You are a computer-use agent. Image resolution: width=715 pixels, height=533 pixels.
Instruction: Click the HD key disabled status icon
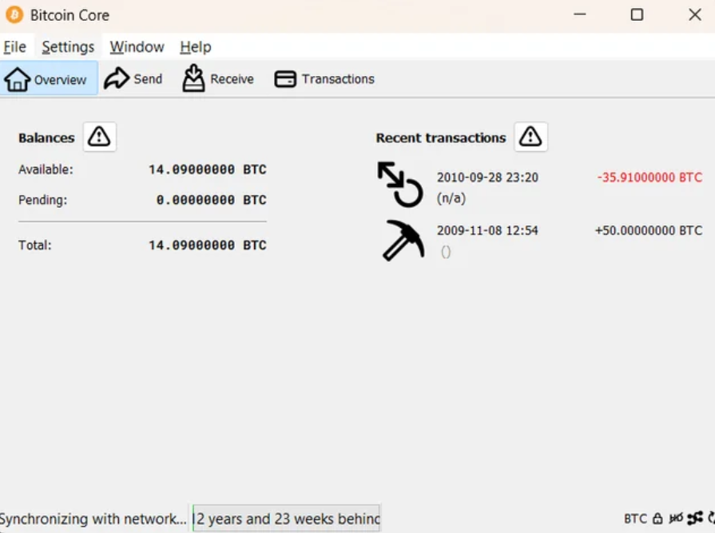tap(676, 519)
